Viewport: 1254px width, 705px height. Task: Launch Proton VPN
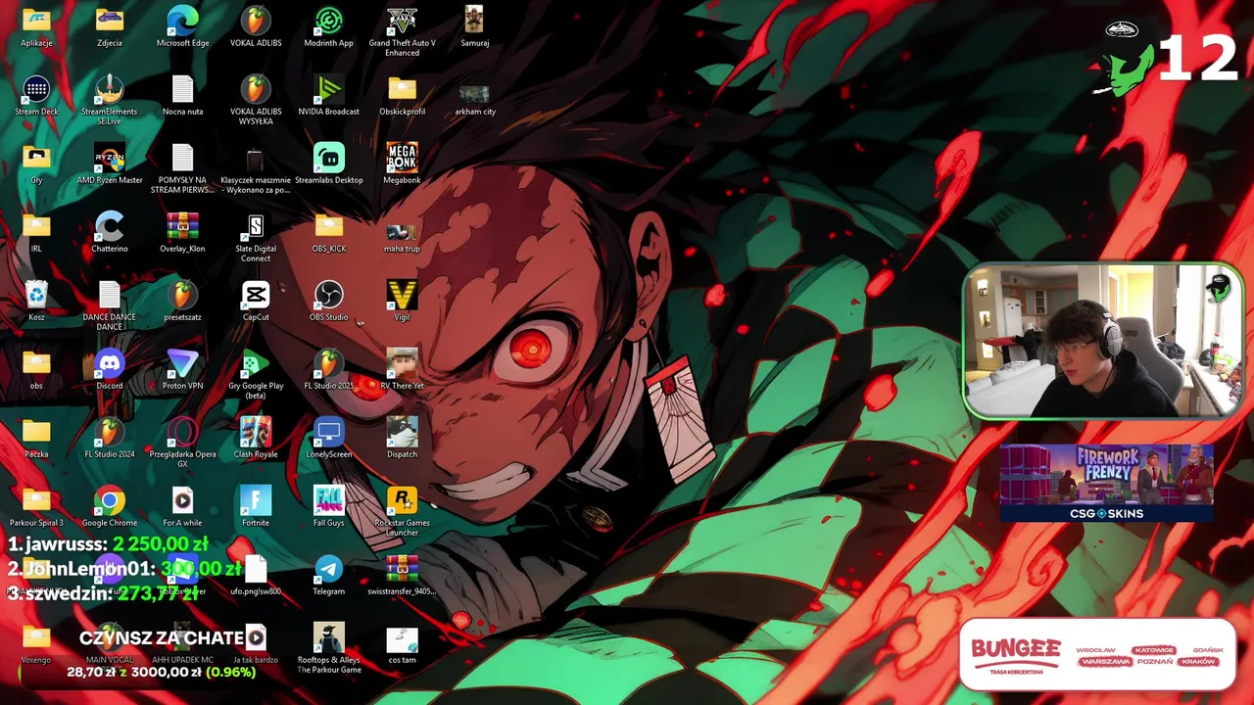pos(182,370)
